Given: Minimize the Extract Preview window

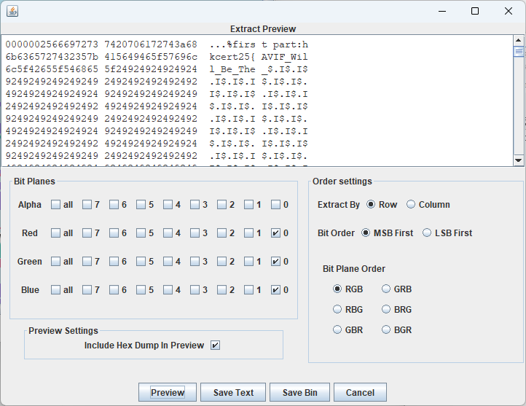Looking at the screenshot, I should point(442,11).
